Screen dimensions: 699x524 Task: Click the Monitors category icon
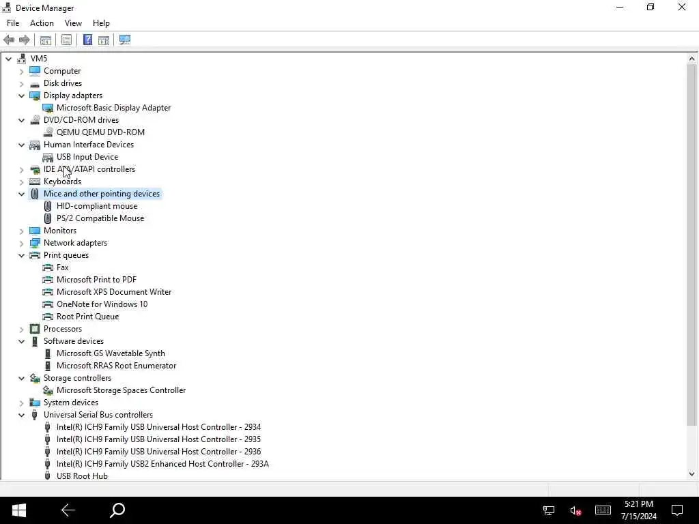(35, 231)
